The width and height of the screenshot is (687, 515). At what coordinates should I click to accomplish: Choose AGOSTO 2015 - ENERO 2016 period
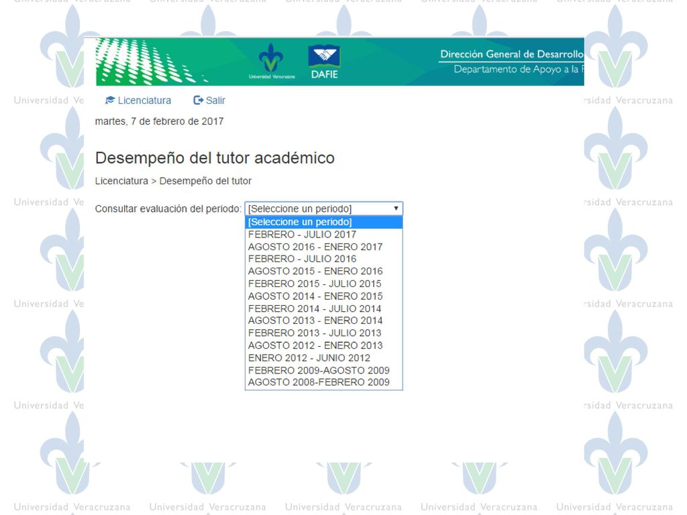[x=324, y=271]
